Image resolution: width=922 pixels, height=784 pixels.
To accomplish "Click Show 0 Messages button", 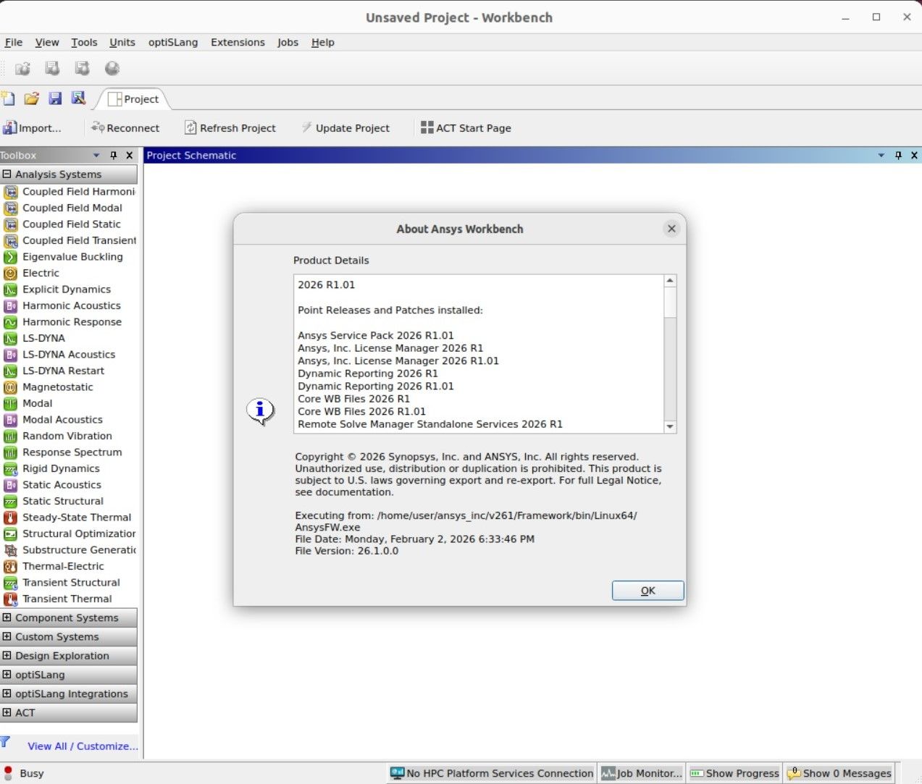I will [x=839, y=773].
